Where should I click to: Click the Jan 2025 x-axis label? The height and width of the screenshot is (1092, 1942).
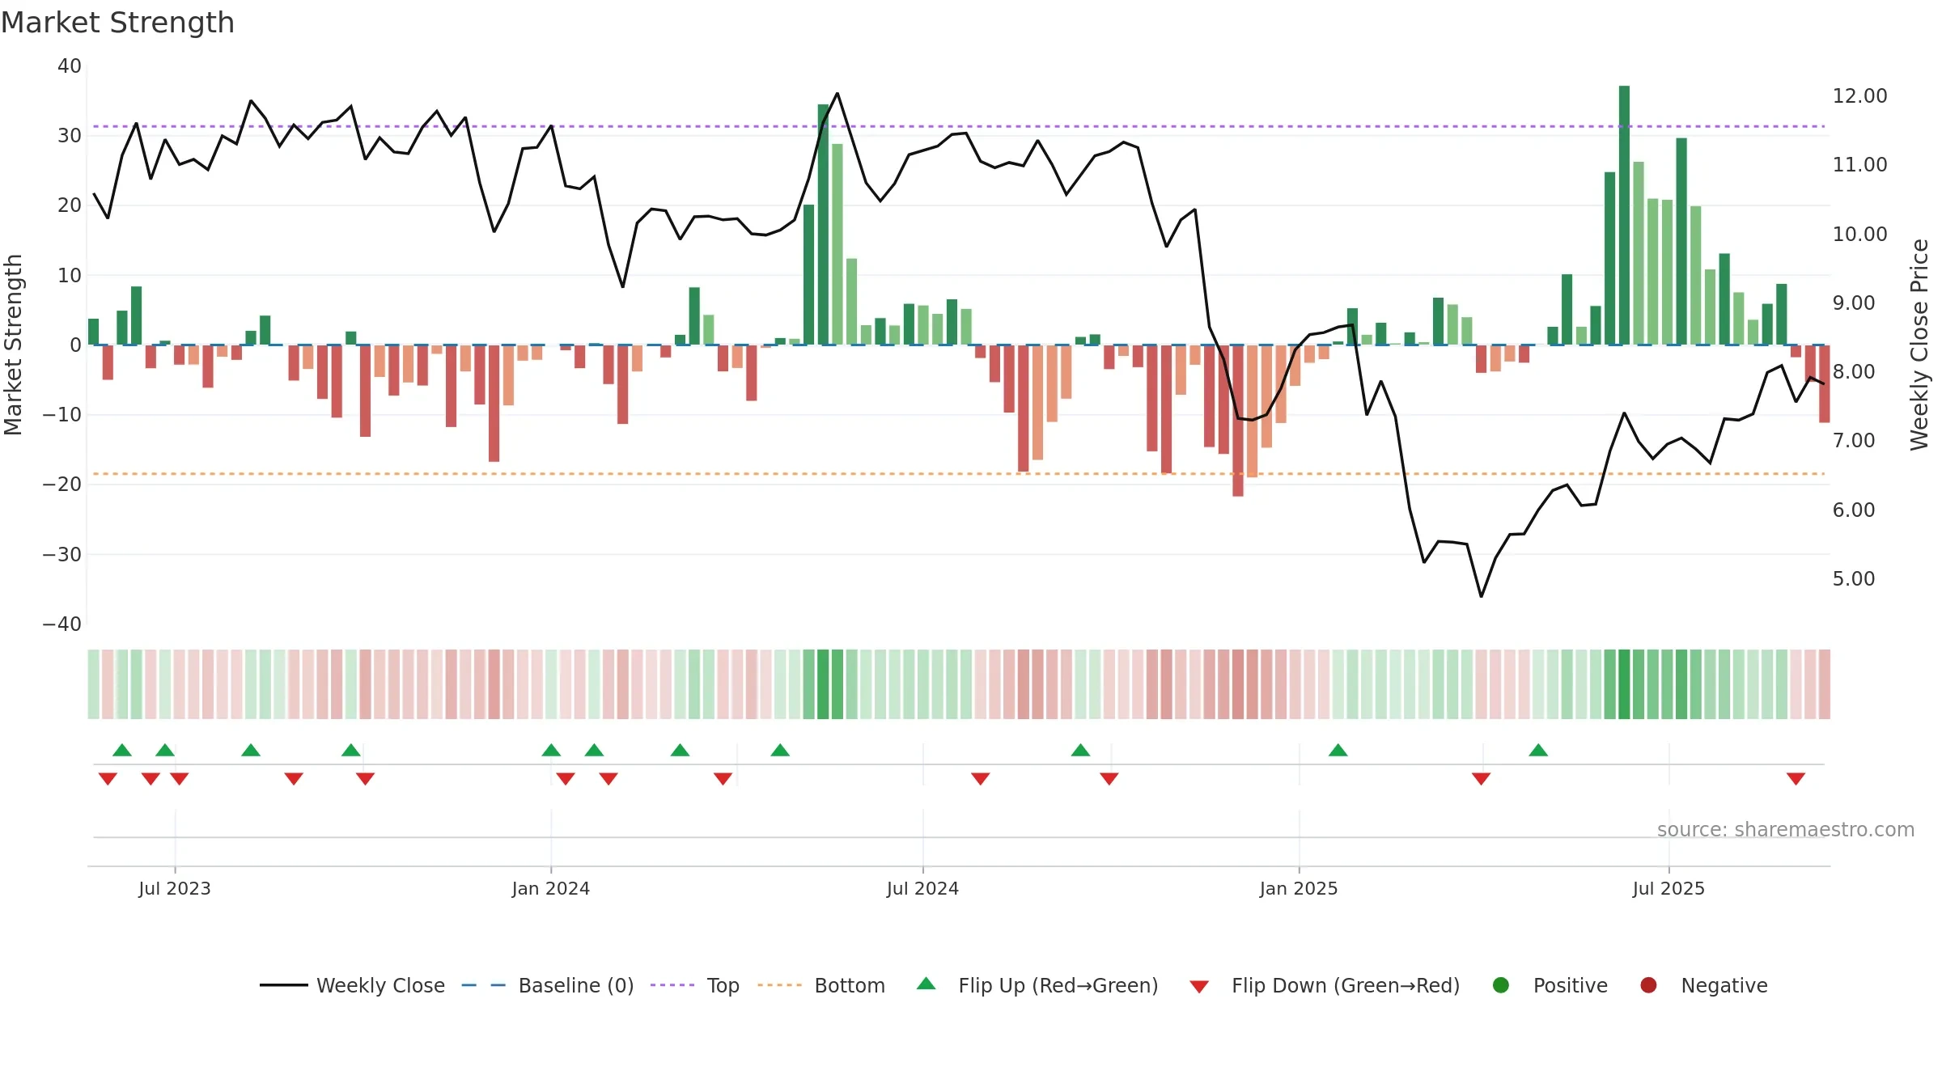click(1299, 888)
